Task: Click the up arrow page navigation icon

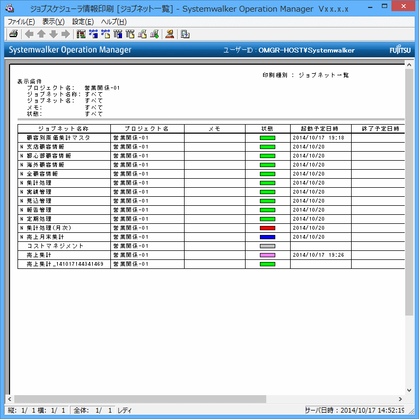Action: coord(41,34)
